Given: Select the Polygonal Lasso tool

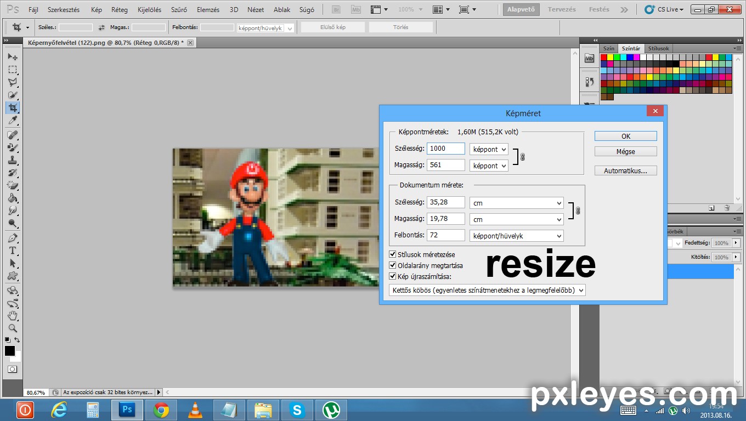Looking at the screenshot, I should click(13, 82).
